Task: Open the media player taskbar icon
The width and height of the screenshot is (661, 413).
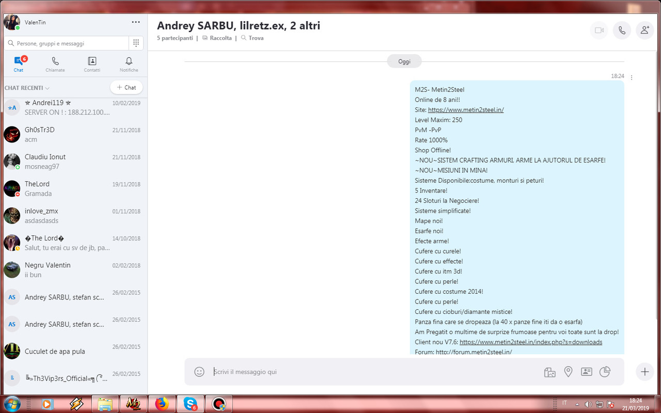Action: (48, 404)
